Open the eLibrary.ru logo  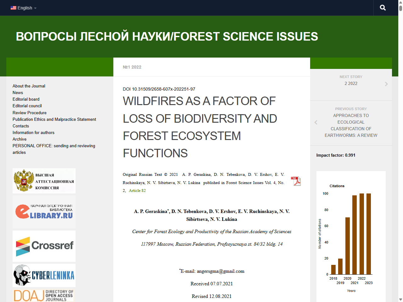[x=44, y=212]
